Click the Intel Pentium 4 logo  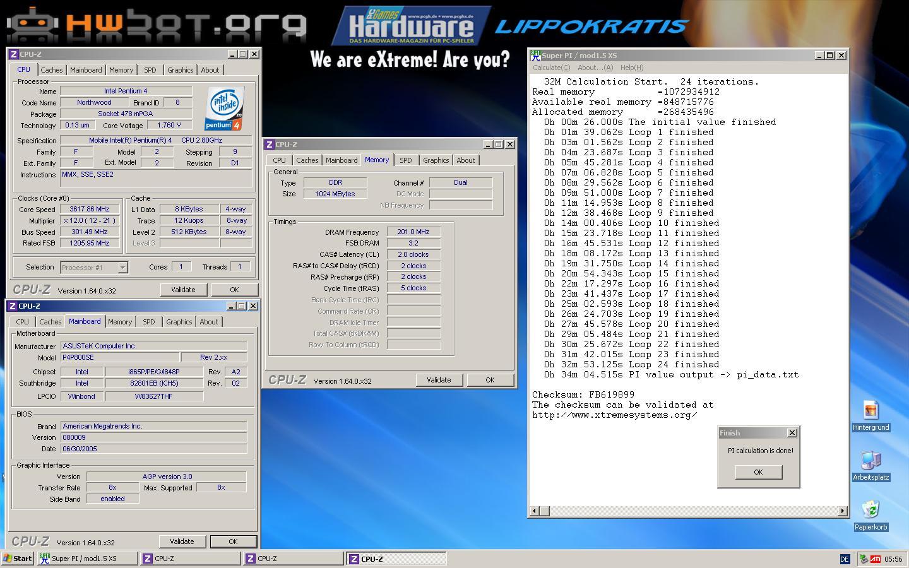click(x=224, y=108)
